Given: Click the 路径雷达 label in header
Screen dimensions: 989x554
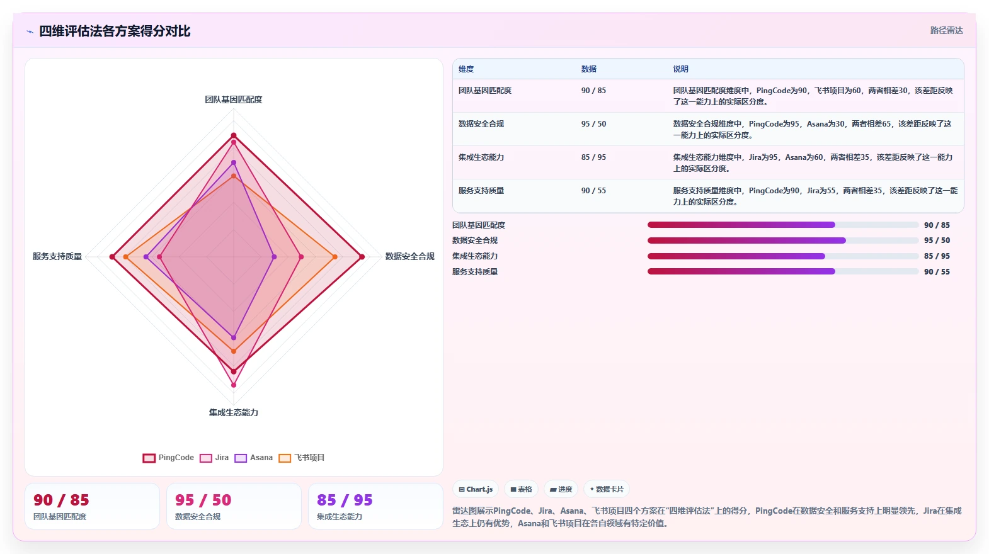Looking at the screenshot, I should coord(946,30).
